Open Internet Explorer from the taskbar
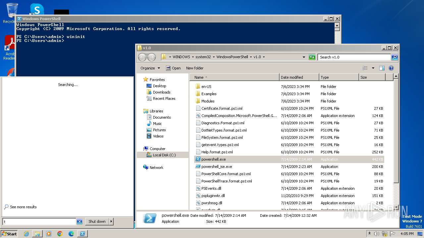This screenshot has height=238, width=424. pyautogui.click(x=26, y=234)
